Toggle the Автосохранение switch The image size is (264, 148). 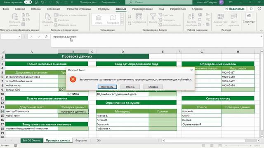click(x=28, y=2)
